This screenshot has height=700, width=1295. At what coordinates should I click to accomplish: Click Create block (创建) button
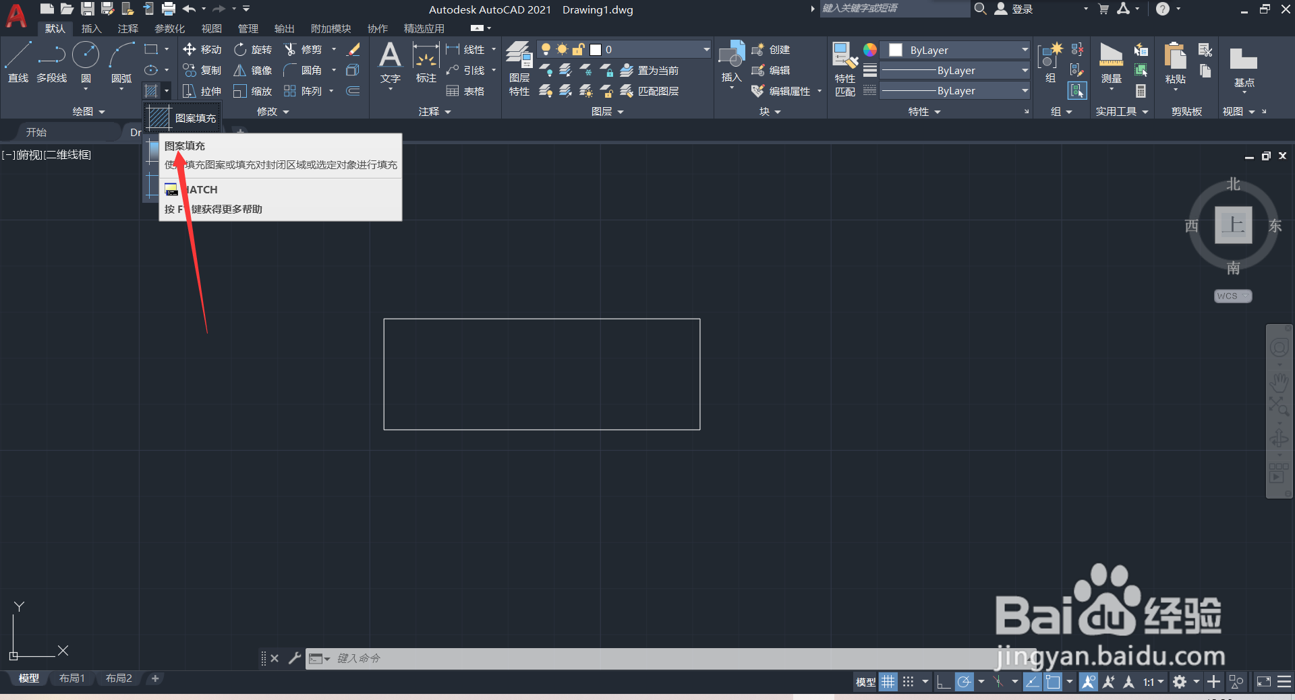[x=770, y=49]
